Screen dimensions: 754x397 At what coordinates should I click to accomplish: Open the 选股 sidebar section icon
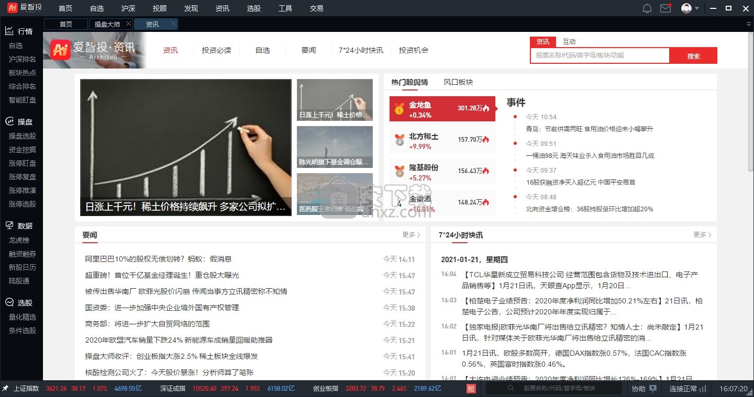pos(9,302)
